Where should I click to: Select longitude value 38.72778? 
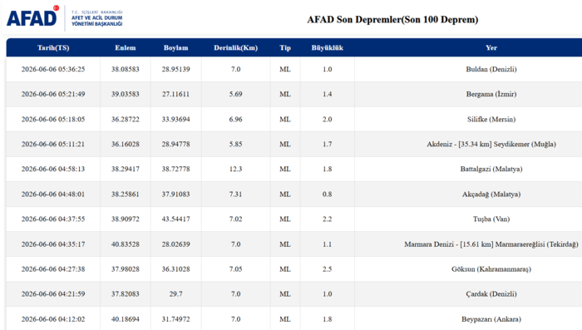click(x=175, y=169)
